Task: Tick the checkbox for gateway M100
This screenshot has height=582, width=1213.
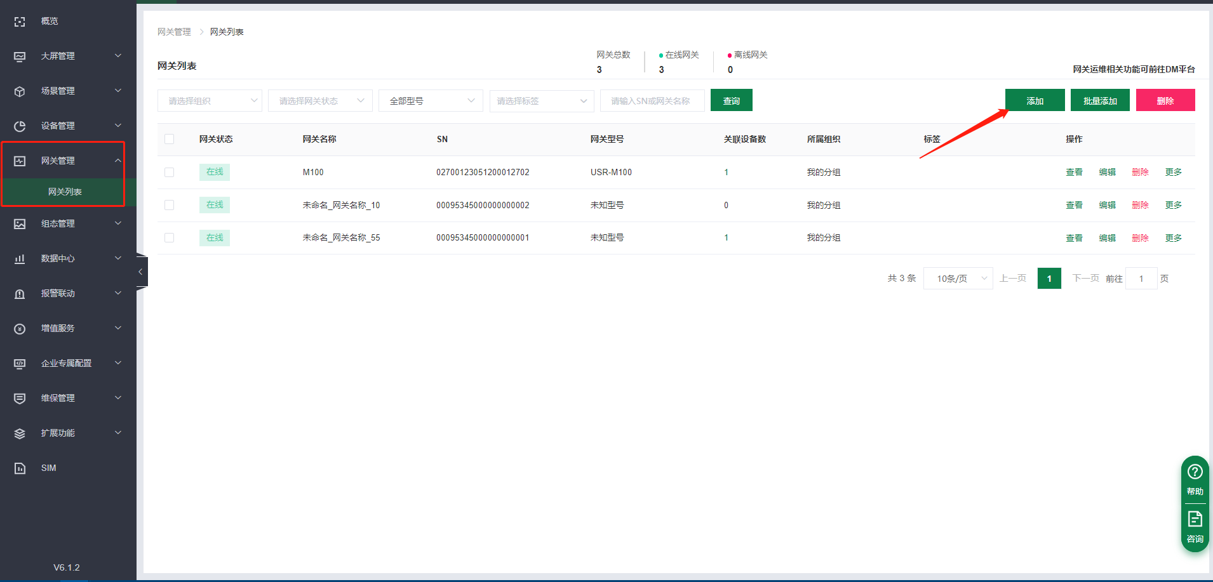Action: tap(169, 173)
